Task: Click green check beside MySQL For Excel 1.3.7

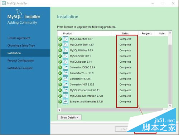Action: coord(60,45)
